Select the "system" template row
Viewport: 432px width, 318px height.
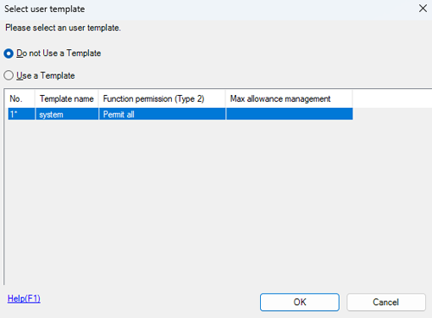(x=180, y=114)
